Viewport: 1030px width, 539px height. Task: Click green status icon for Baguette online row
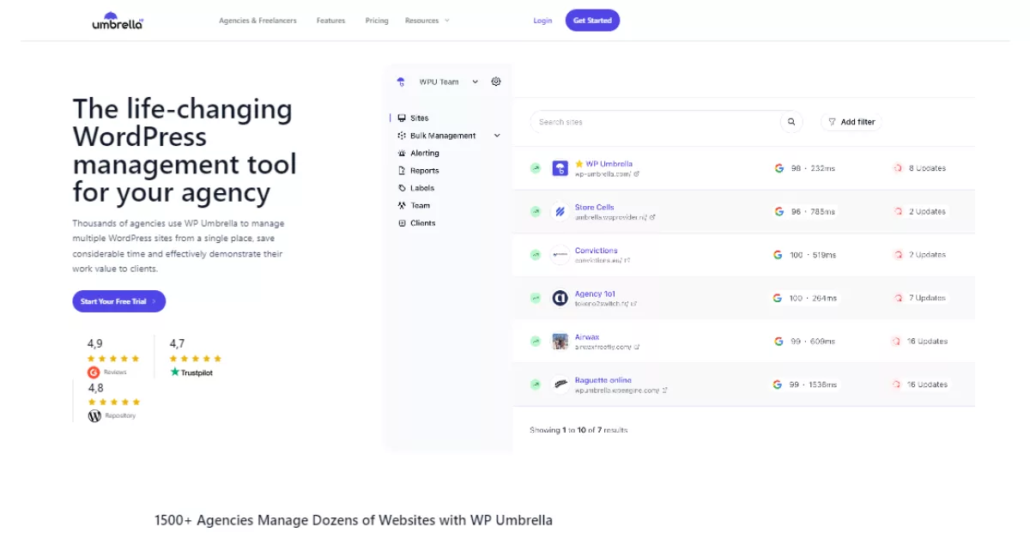535,385
